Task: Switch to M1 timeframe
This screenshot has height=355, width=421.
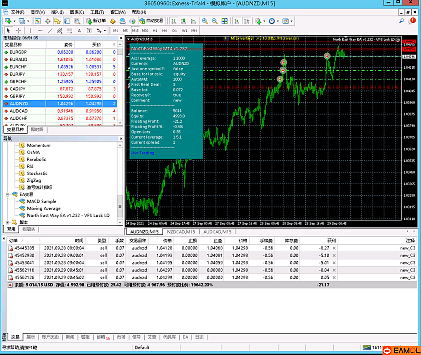Action: (116, 30)
